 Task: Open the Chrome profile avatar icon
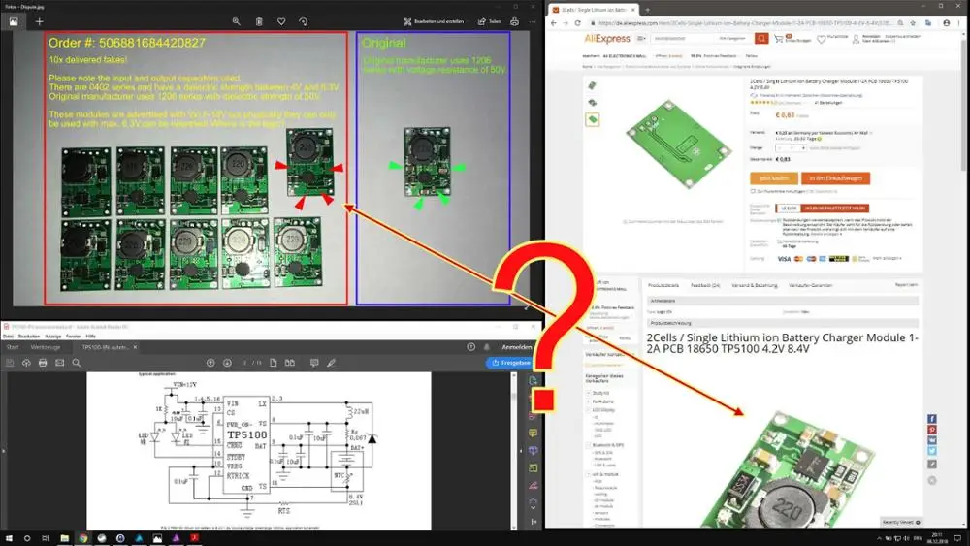[x=947, y=23]
